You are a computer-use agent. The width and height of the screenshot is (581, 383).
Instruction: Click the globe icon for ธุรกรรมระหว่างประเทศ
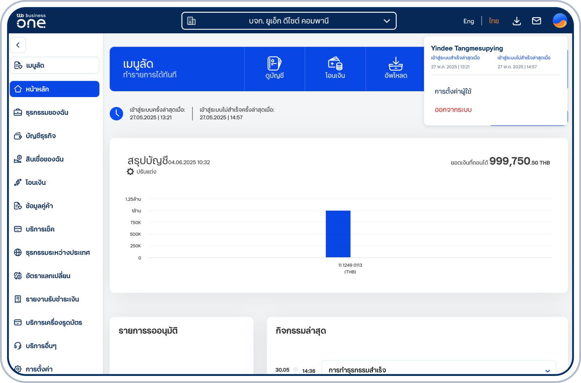(18, 252)
